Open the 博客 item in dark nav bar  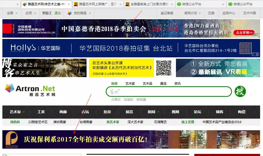[x=220, y=112]
